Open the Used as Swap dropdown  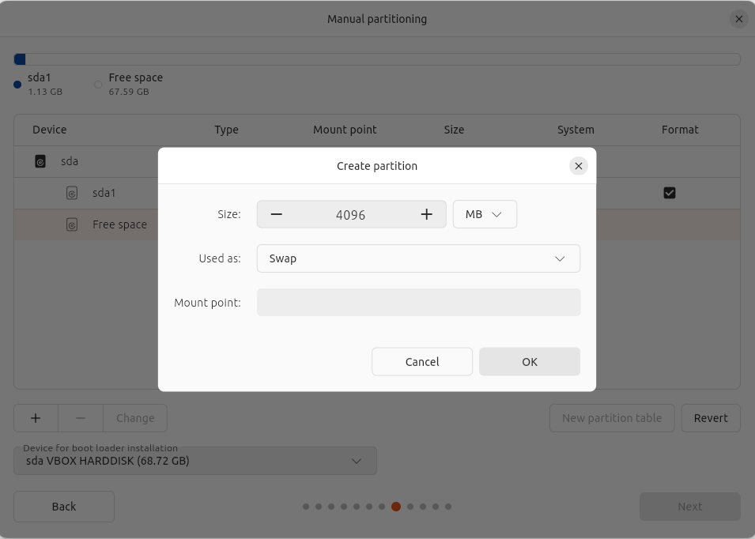point(418,258)
